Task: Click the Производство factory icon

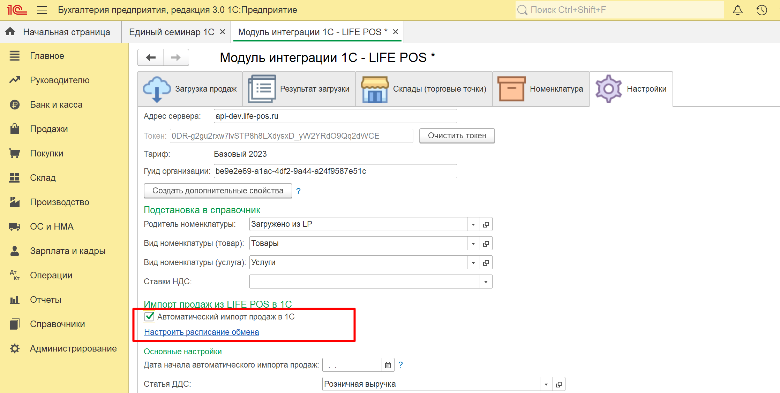Action: [15, 202]
